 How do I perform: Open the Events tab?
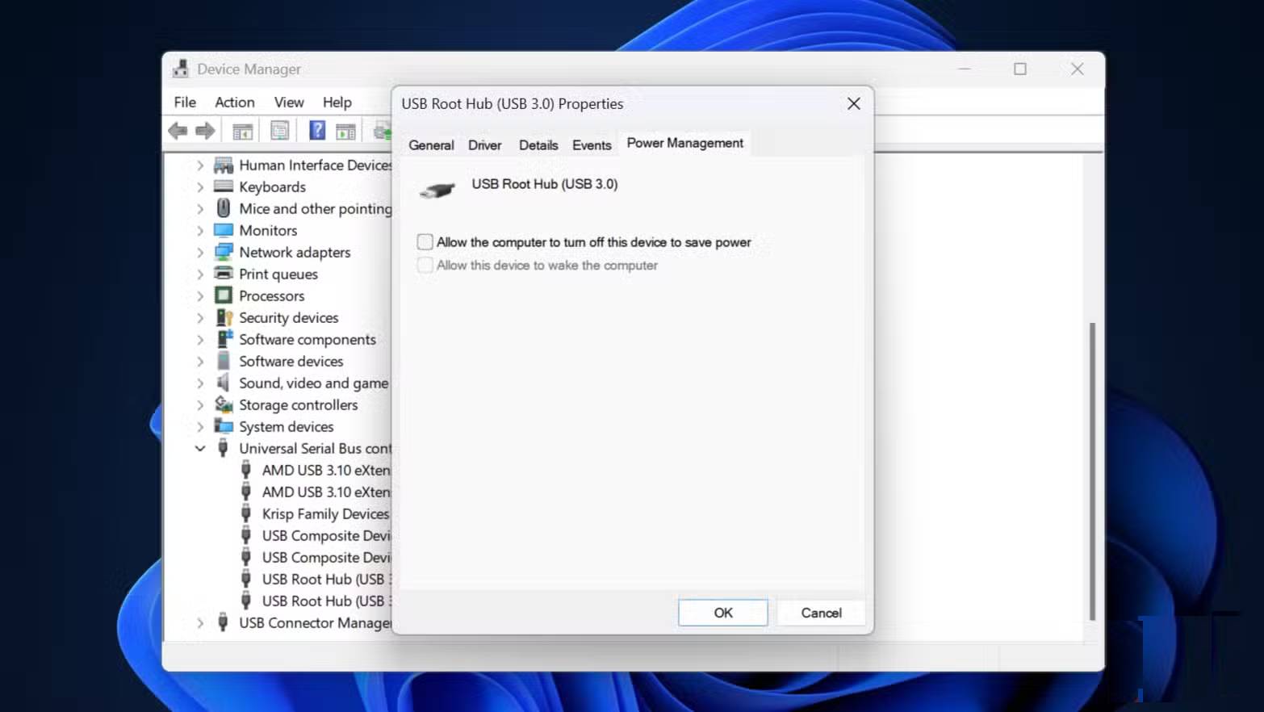point(592,145)
